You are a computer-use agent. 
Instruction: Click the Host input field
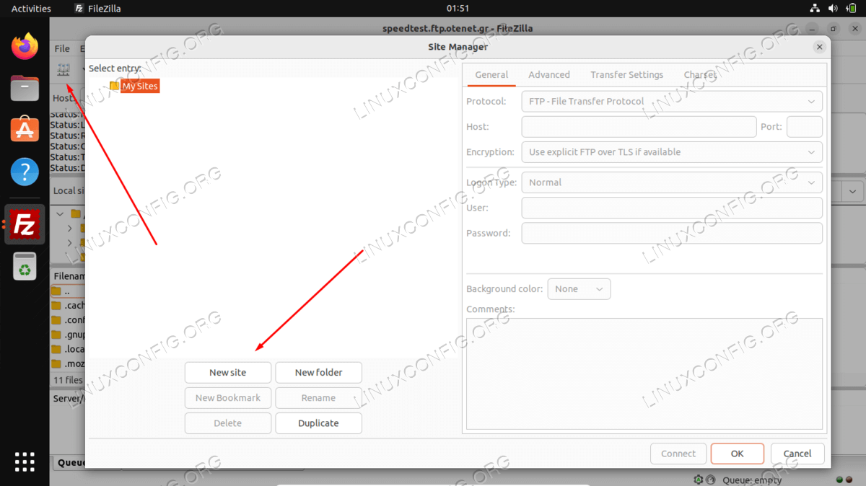pos(639,127)
